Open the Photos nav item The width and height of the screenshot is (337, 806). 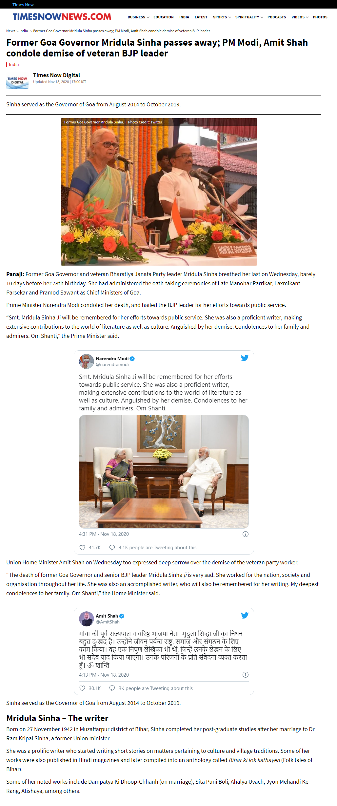pyautogui.click(x=320, y=17)
